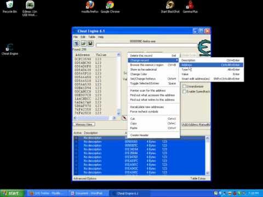Click the Cheat Engine logo in the window
Image resolution: width=263 pixels, height=197 pixels.
point(204,48)
